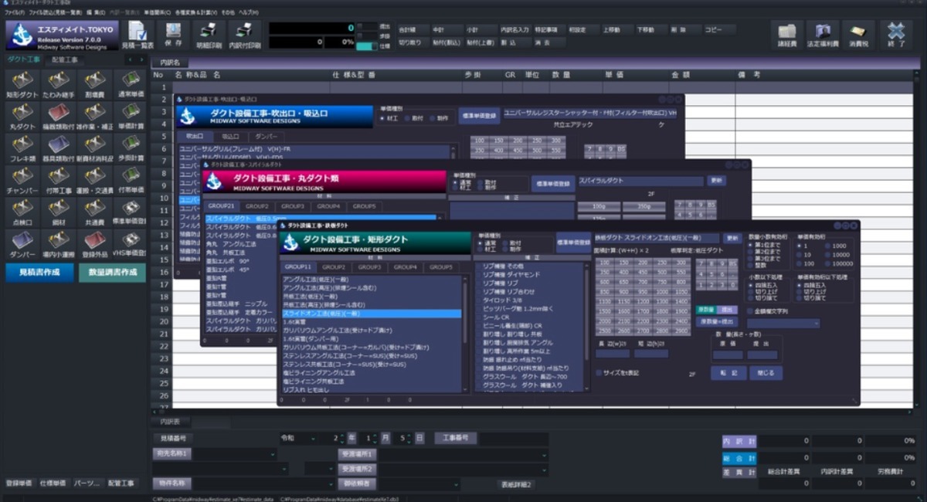Open the 令和 era dropdown
Viewport: 927px width, 502px height.
pyautogui.click(x=297, y=439)
